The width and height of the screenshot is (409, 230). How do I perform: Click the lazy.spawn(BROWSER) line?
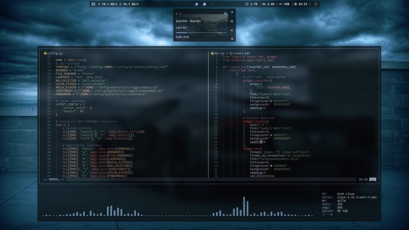pyautogui.click(x=94, y=152)
